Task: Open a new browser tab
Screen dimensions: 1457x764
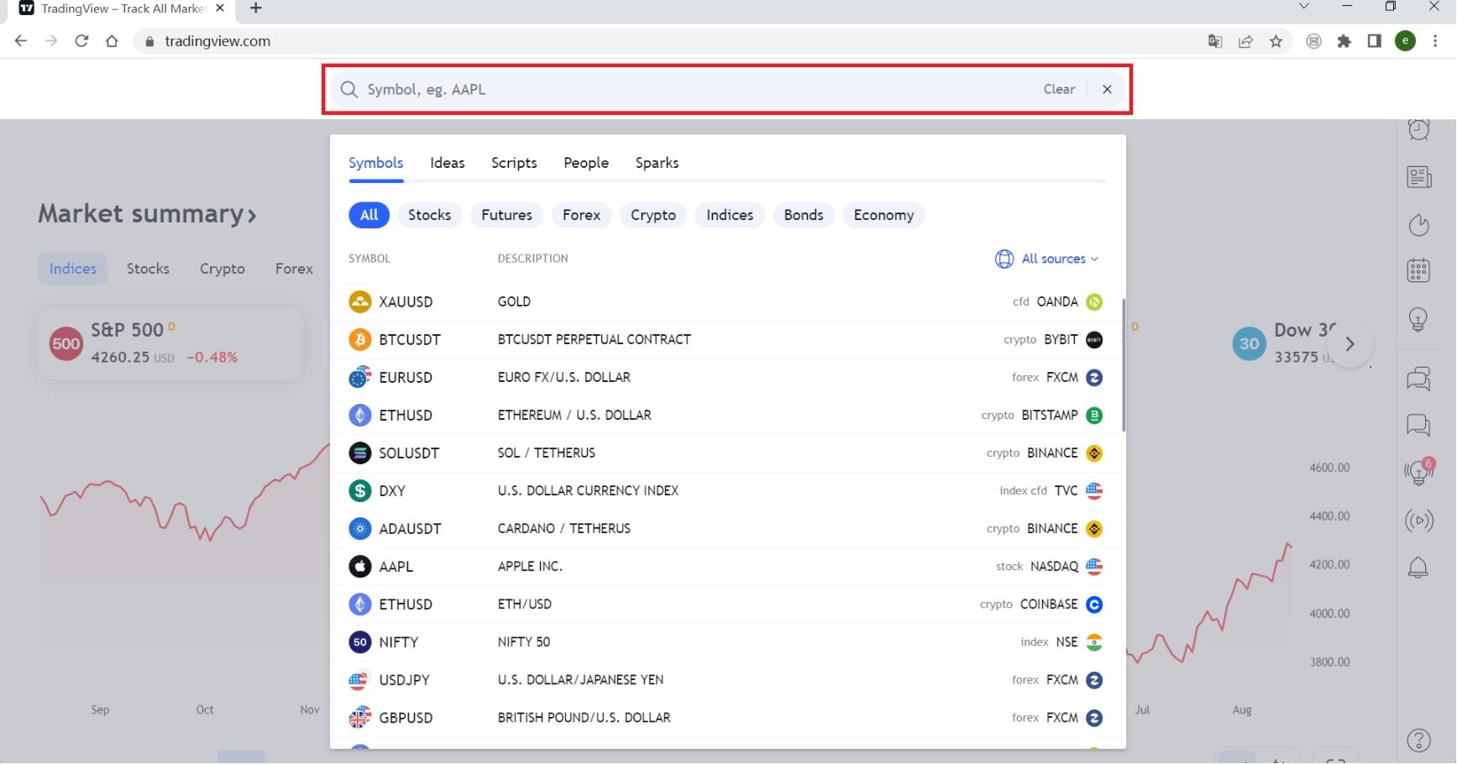Action: click(256, 8)
